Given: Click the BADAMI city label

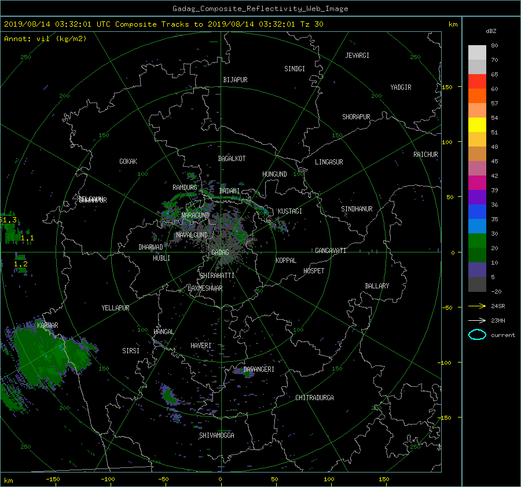Looking at the screenshot, I should click(x=229, y=191).
